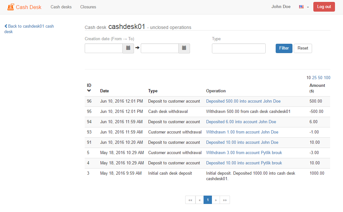
Task: Open the Closures menu
Action: (x=88, y=7)
